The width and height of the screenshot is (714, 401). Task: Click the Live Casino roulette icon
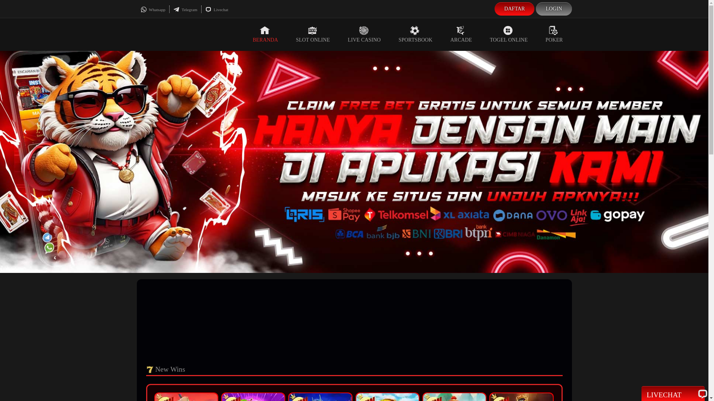point(364,30)
